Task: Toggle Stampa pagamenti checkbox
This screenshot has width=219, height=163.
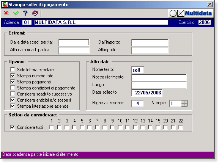Action: [13, 81]
